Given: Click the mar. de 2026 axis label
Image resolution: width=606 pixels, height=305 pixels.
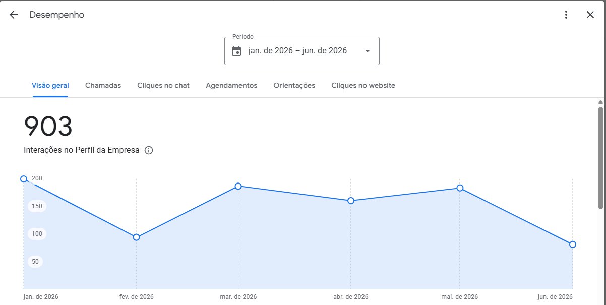Looking at the screenshot, I should (x=238, y=296).
